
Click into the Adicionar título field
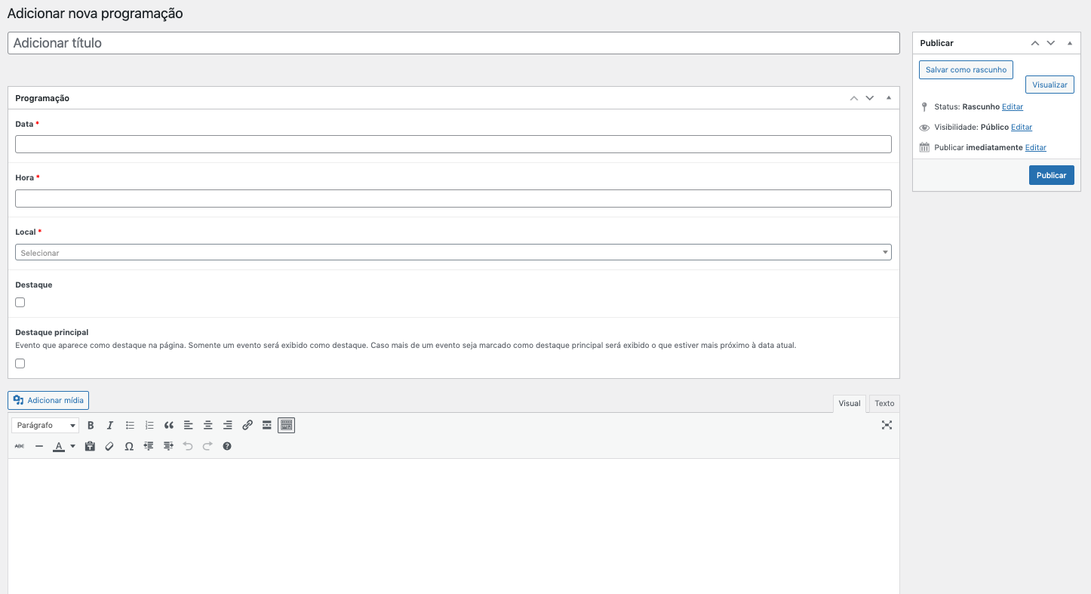coord(453,43)
